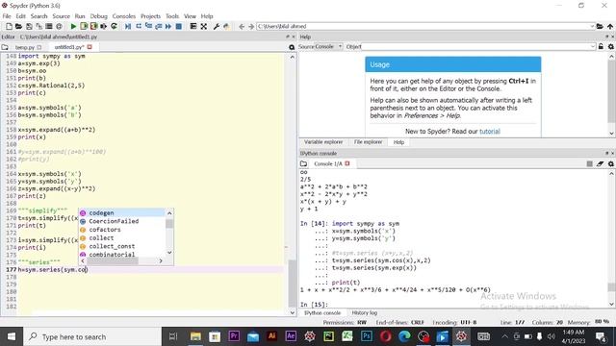The height and width of the screenshot is (346, 616).
Task: Select collect from the autocomplete popup
Action: [121, 237]
